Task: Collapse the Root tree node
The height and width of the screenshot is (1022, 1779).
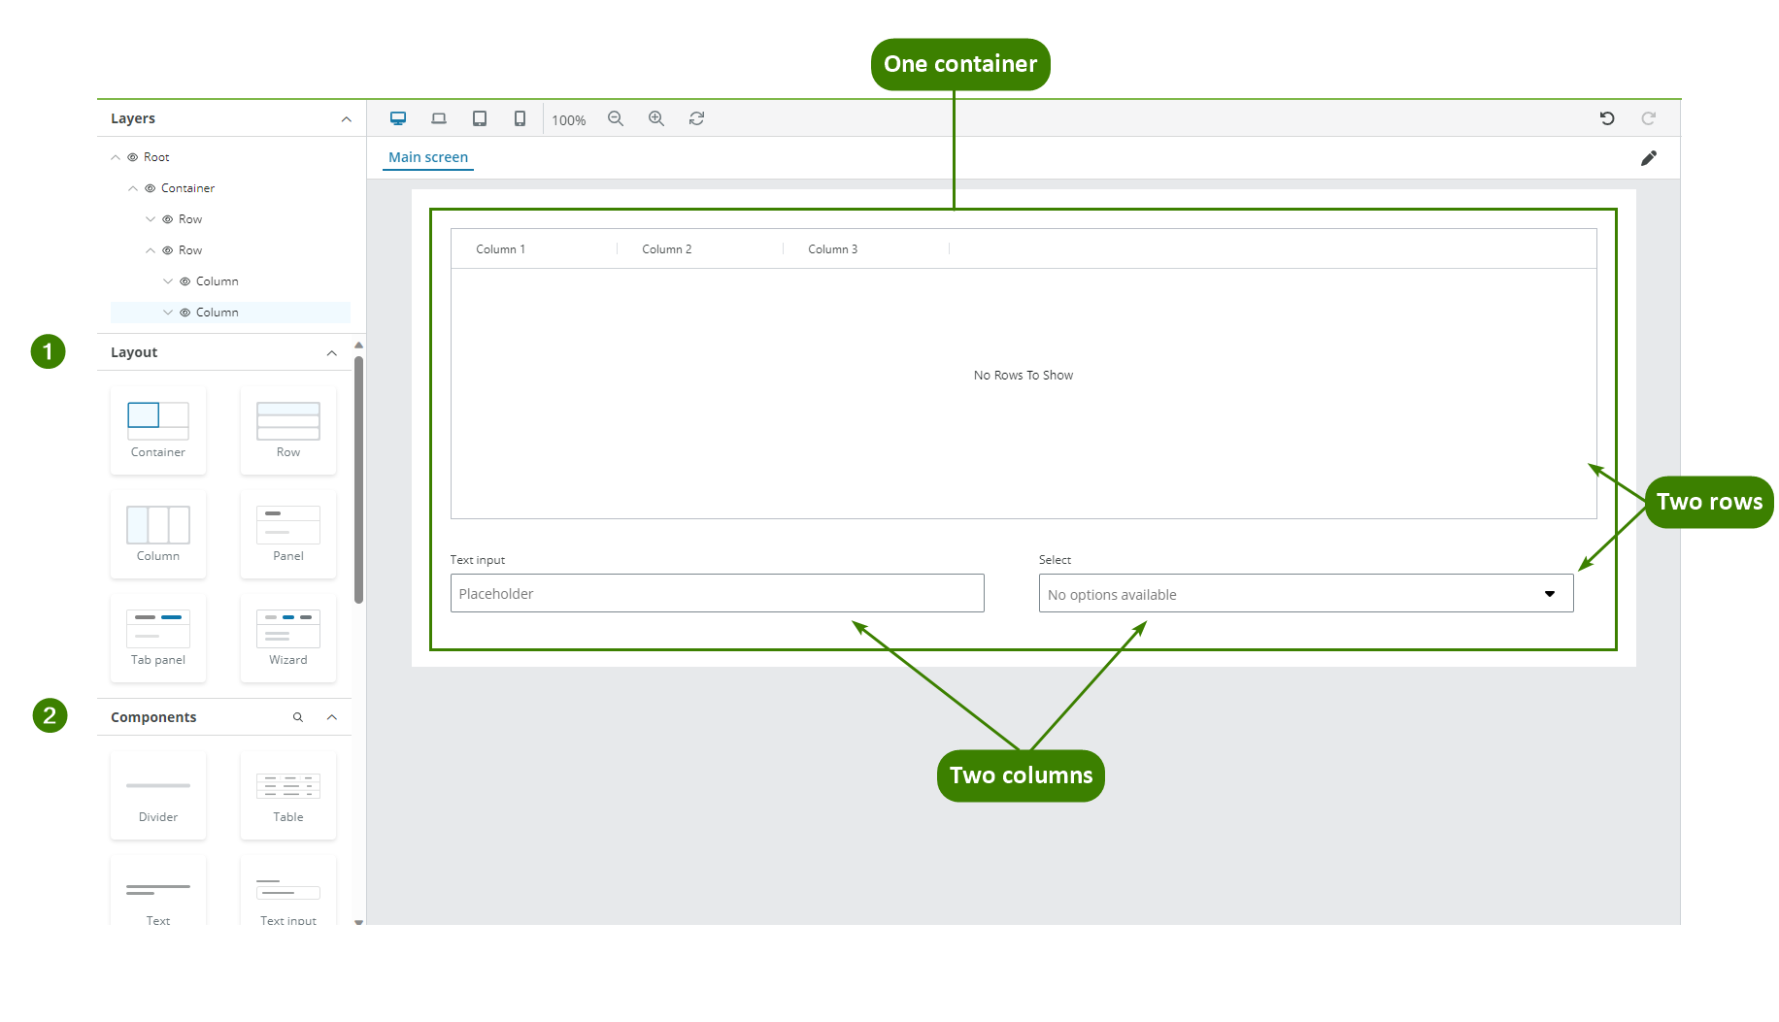Action: click(x=114, y=156)
